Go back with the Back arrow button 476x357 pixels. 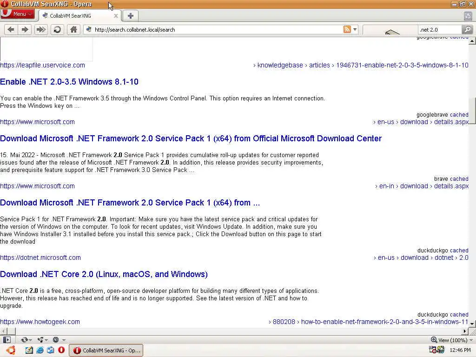tap(11, 29)
